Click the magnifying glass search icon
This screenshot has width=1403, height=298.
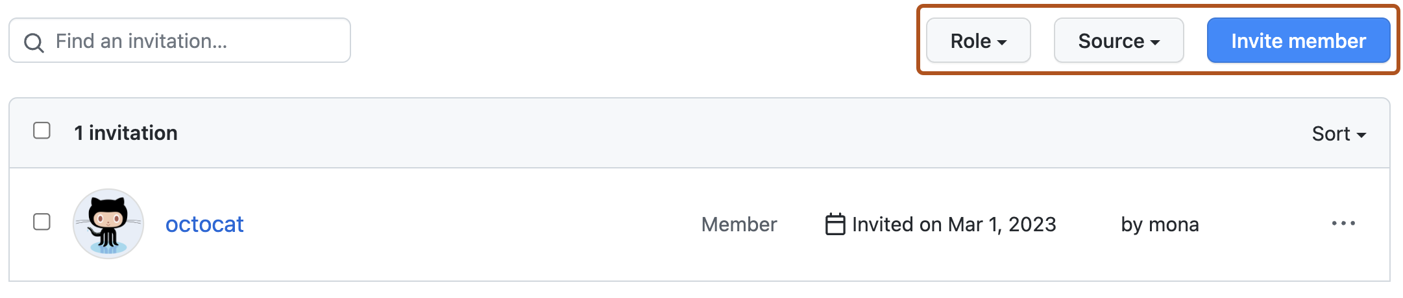(34, 43)
